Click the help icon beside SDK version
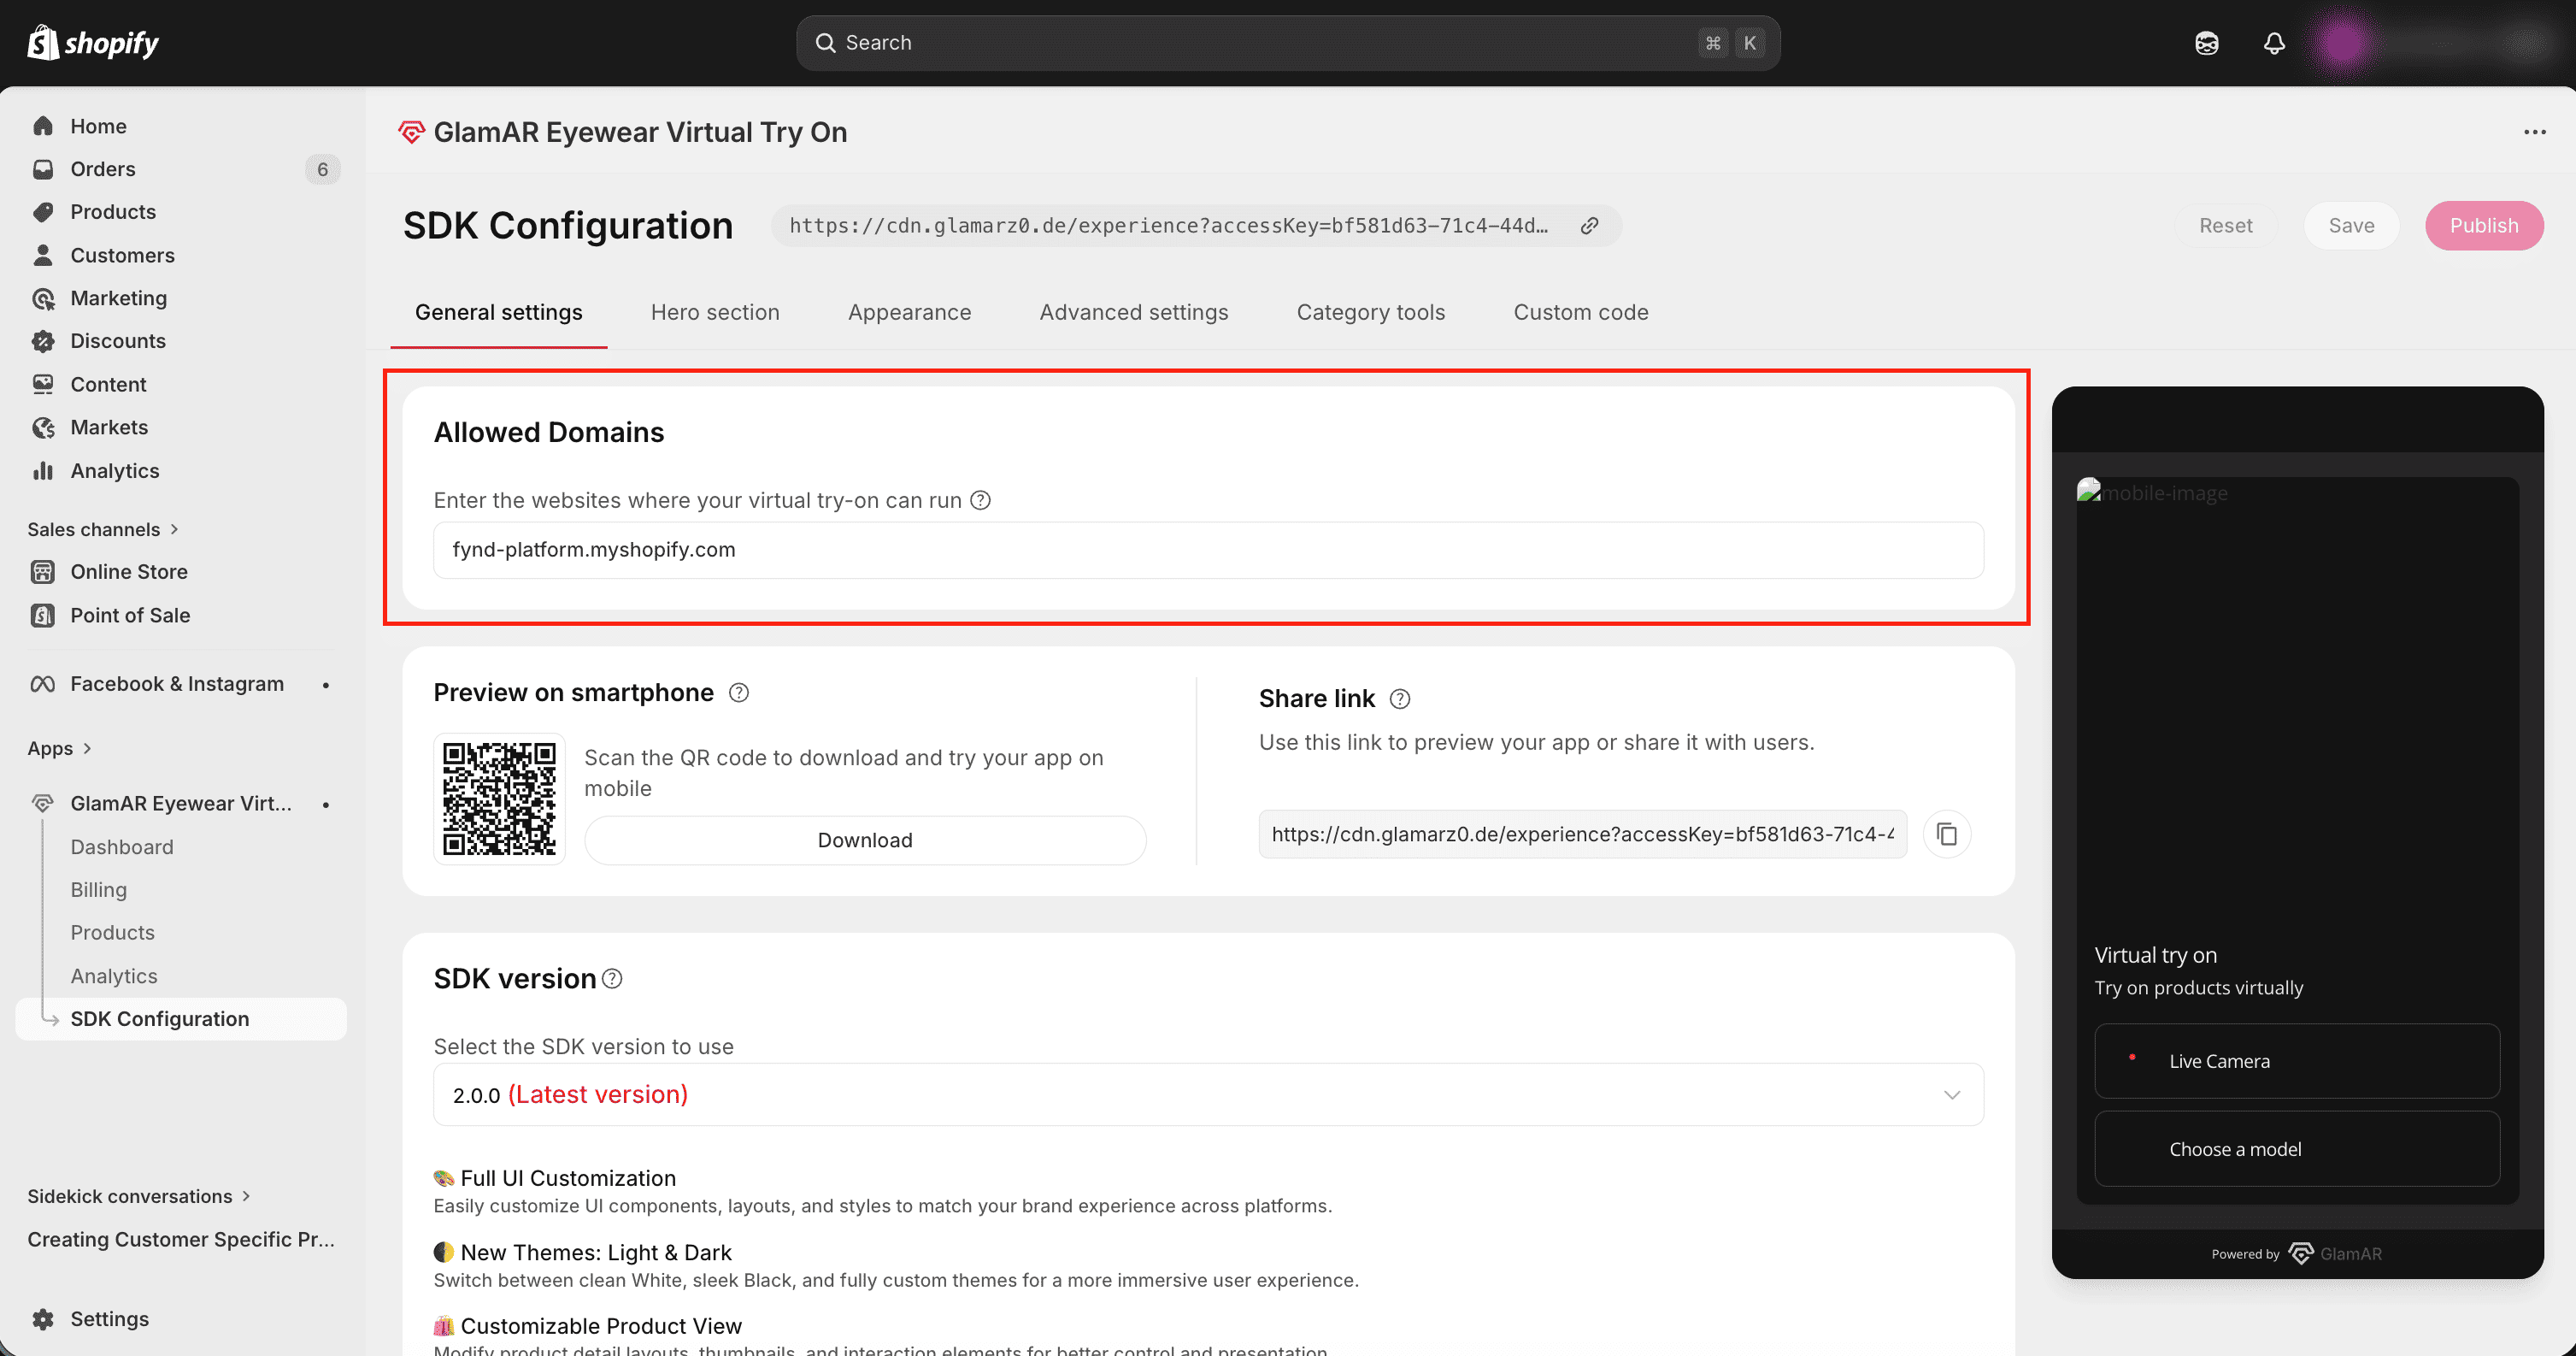 612,979
